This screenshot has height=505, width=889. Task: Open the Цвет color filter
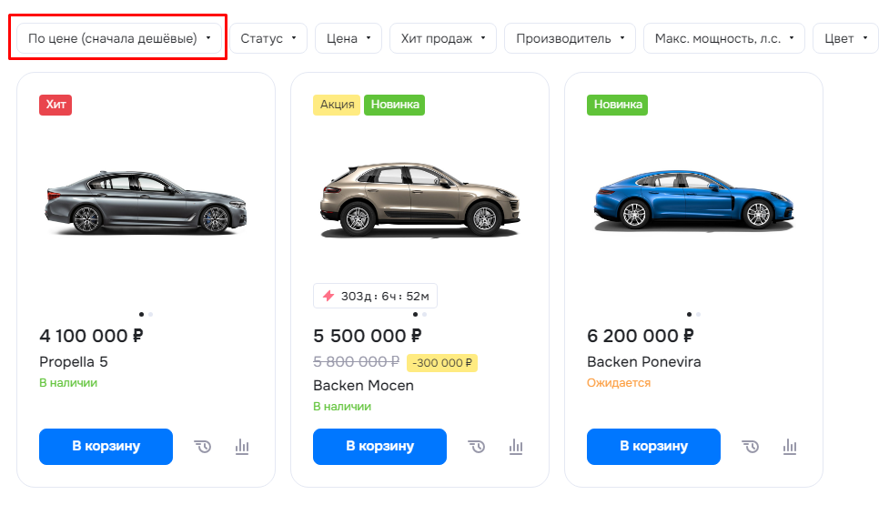[x=845, y=38]
